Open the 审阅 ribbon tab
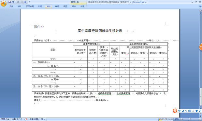The image size is (202, 121). click(57, 6)
